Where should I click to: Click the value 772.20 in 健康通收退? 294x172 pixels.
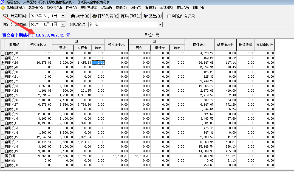231,105
